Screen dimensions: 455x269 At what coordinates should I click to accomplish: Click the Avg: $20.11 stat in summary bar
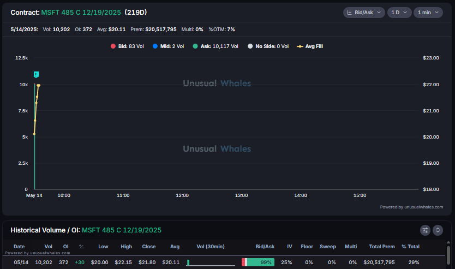(111, 29)
